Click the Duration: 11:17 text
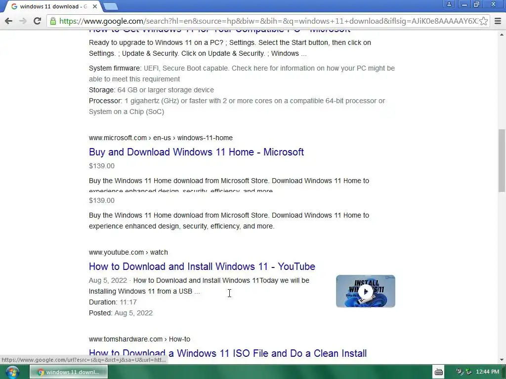The image size is (506, 379). 113,303
